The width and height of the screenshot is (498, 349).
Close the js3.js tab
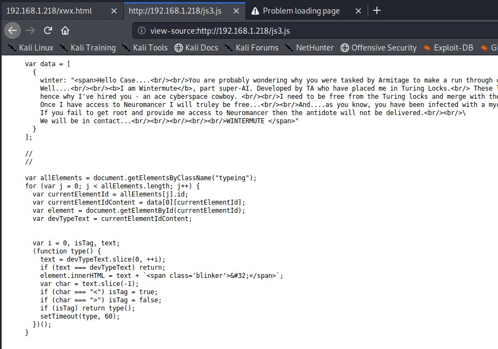point(236,11)
